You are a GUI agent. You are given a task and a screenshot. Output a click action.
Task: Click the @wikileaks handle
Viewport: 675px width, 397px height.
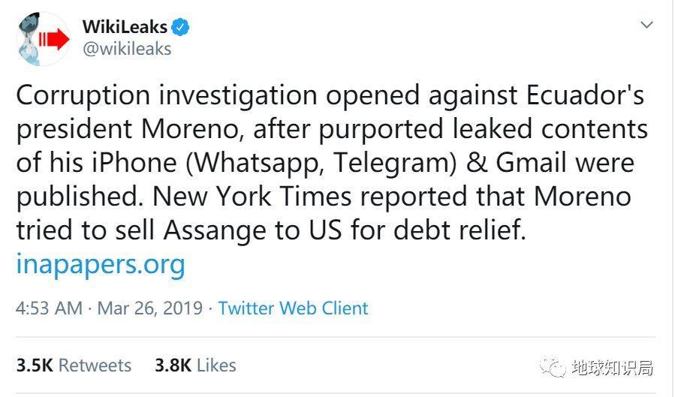127,49
